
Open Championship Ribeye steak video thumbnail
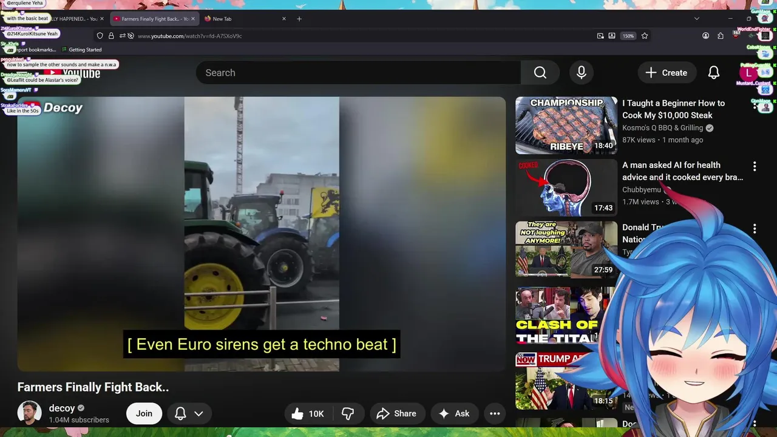(x=566, y=126)
